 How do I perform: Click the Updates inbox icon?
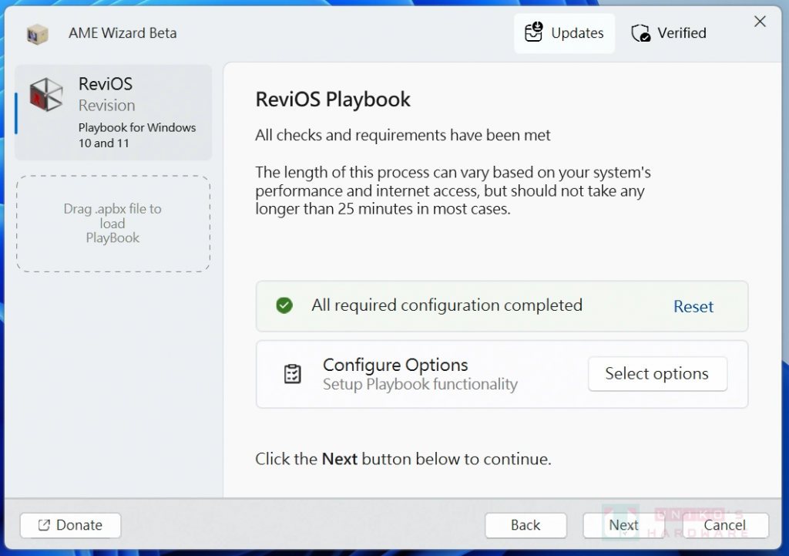pyautogui.click(x=533, y=32)
